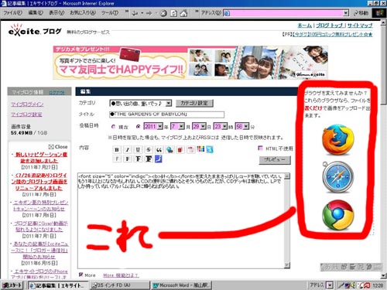Apply italic with the I editor icon
This screenshot has width=387, height=290.
pos(128,149)
